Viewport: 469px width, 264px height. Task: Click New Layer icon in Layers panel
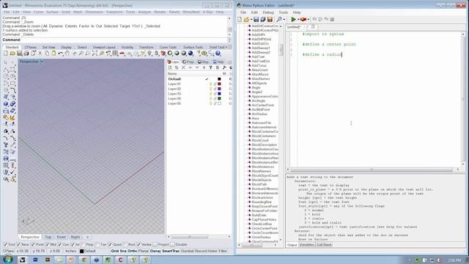point(170,67)
